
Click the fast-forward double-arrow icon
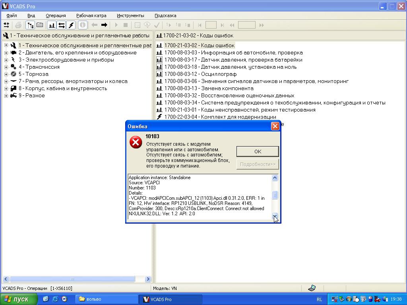tap(262, 25)
